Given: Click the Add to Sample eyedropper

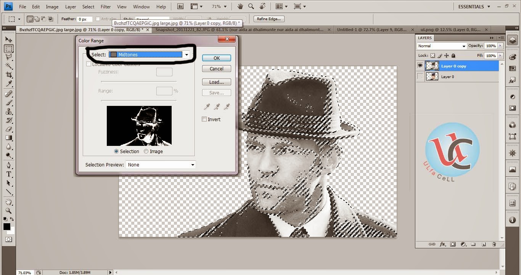Looking at the screenshot, I should [217, 107].
